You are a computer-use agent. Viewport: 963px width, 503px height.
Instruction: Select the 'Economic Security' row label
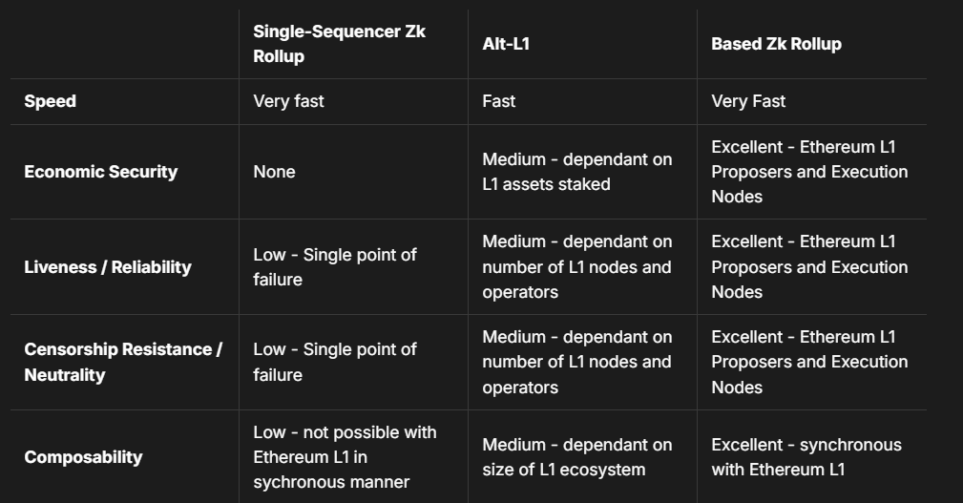(100, 172)
